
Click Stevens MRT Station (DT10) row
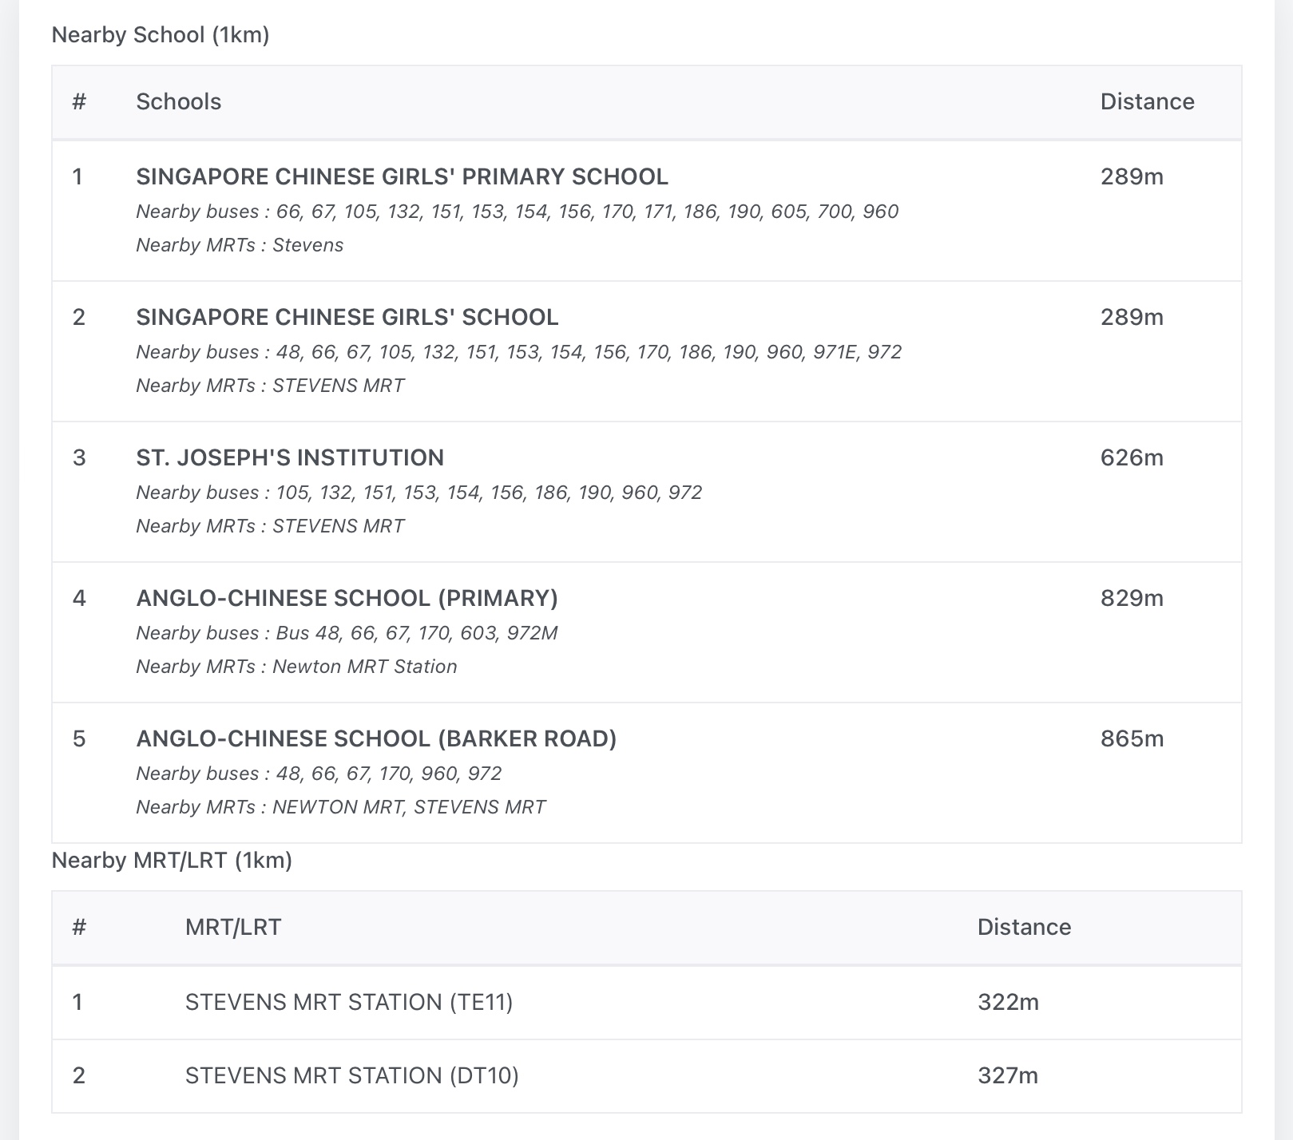coord(351,1075)
